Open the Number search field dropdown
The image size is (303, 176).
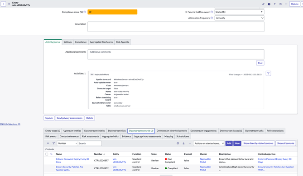point(67,143)
